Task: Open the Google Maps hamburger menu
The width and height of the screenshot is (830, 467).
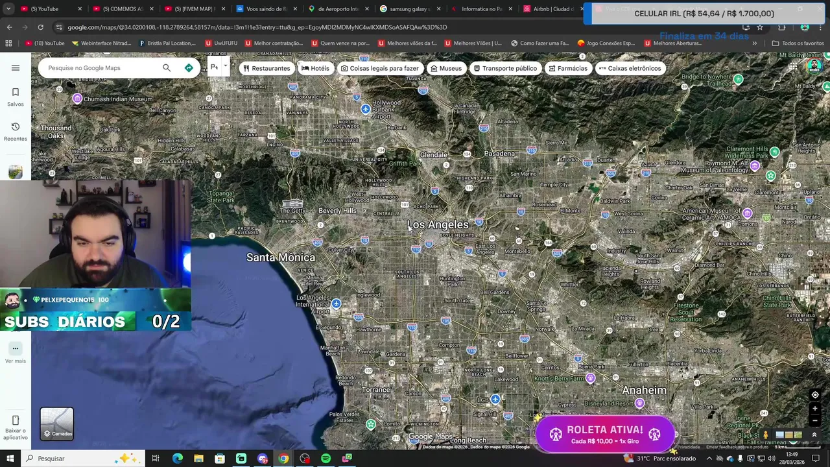Action: coord(16,67)
